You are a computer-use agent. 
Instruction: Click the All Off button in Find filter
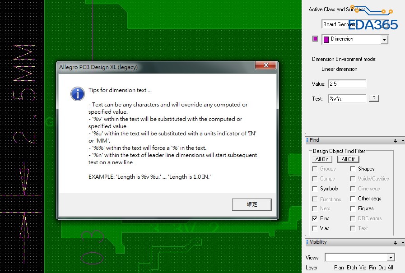click(348, 159)
